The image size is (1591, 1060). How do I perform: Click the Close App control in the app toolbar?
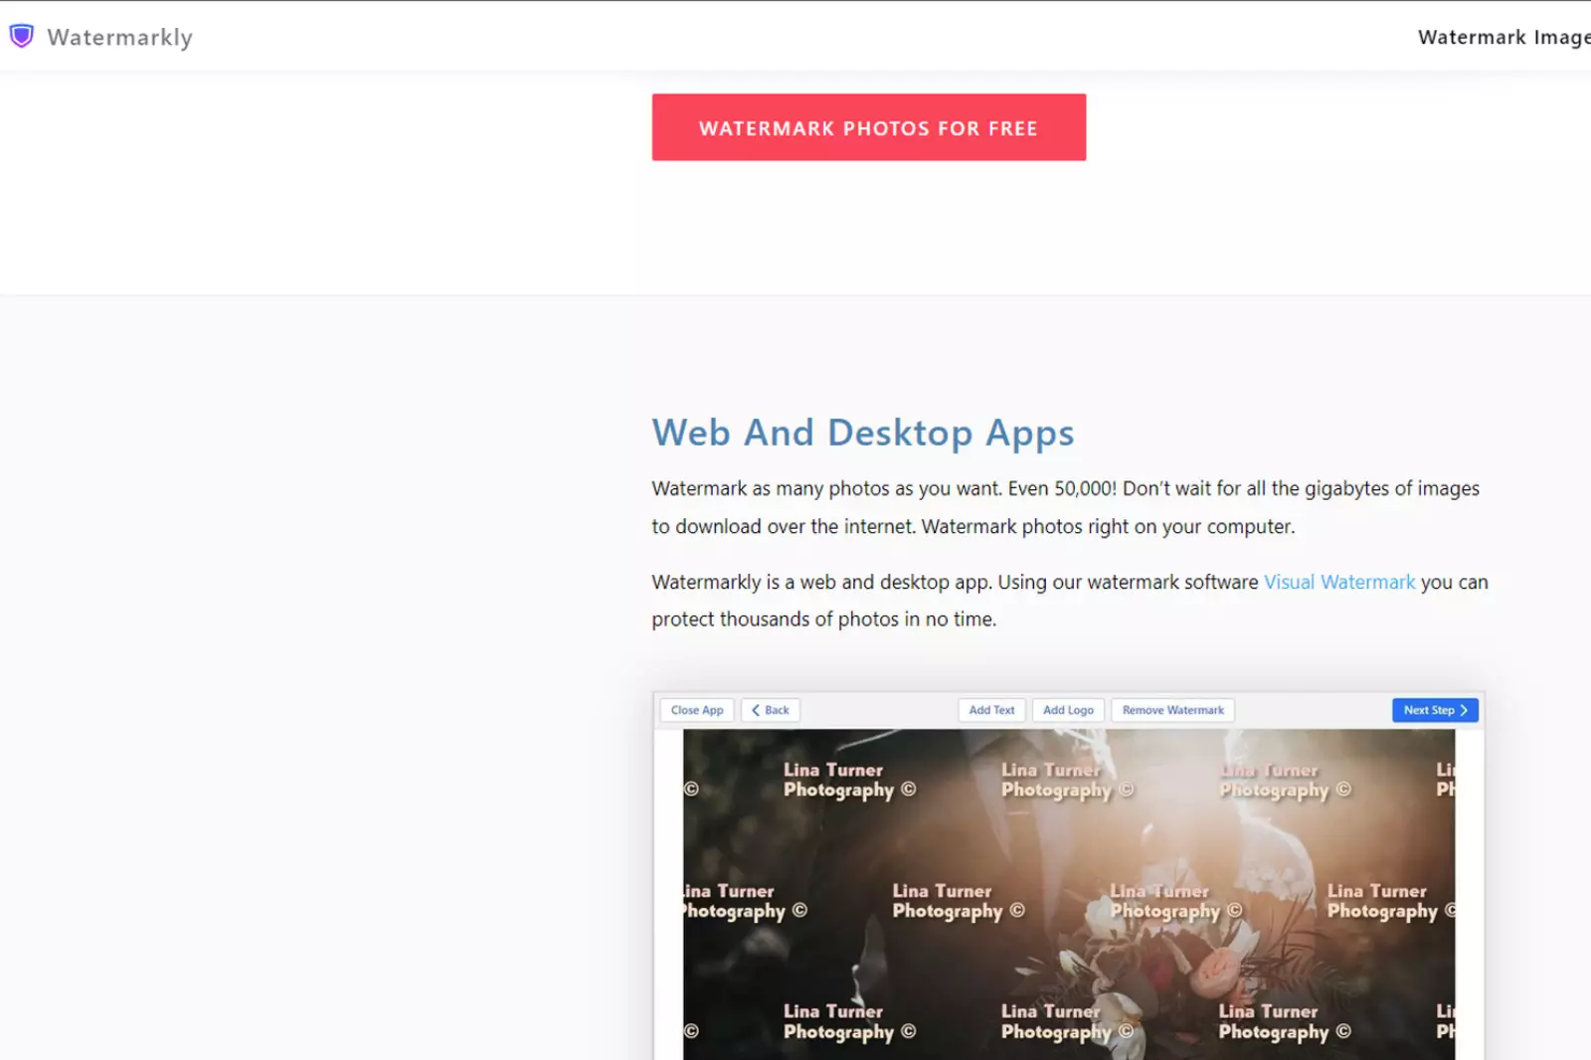[696, 709]
